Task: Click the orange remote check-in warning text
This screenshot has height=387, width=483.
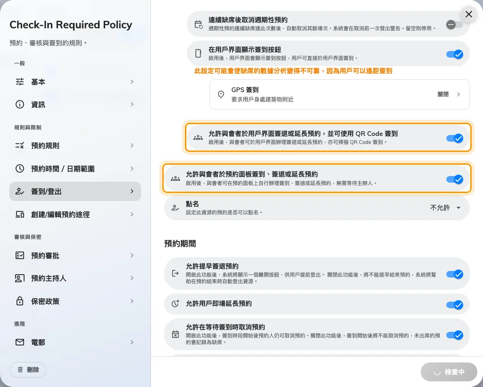Action: pyautogui.click(x=293, y=71)
